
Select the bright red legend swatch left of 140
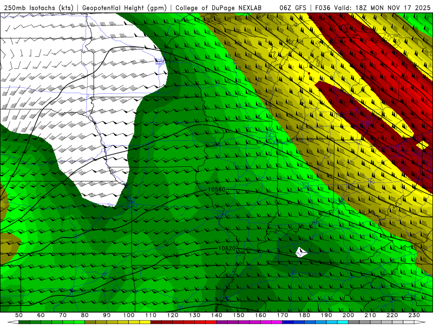click(211, 322)
